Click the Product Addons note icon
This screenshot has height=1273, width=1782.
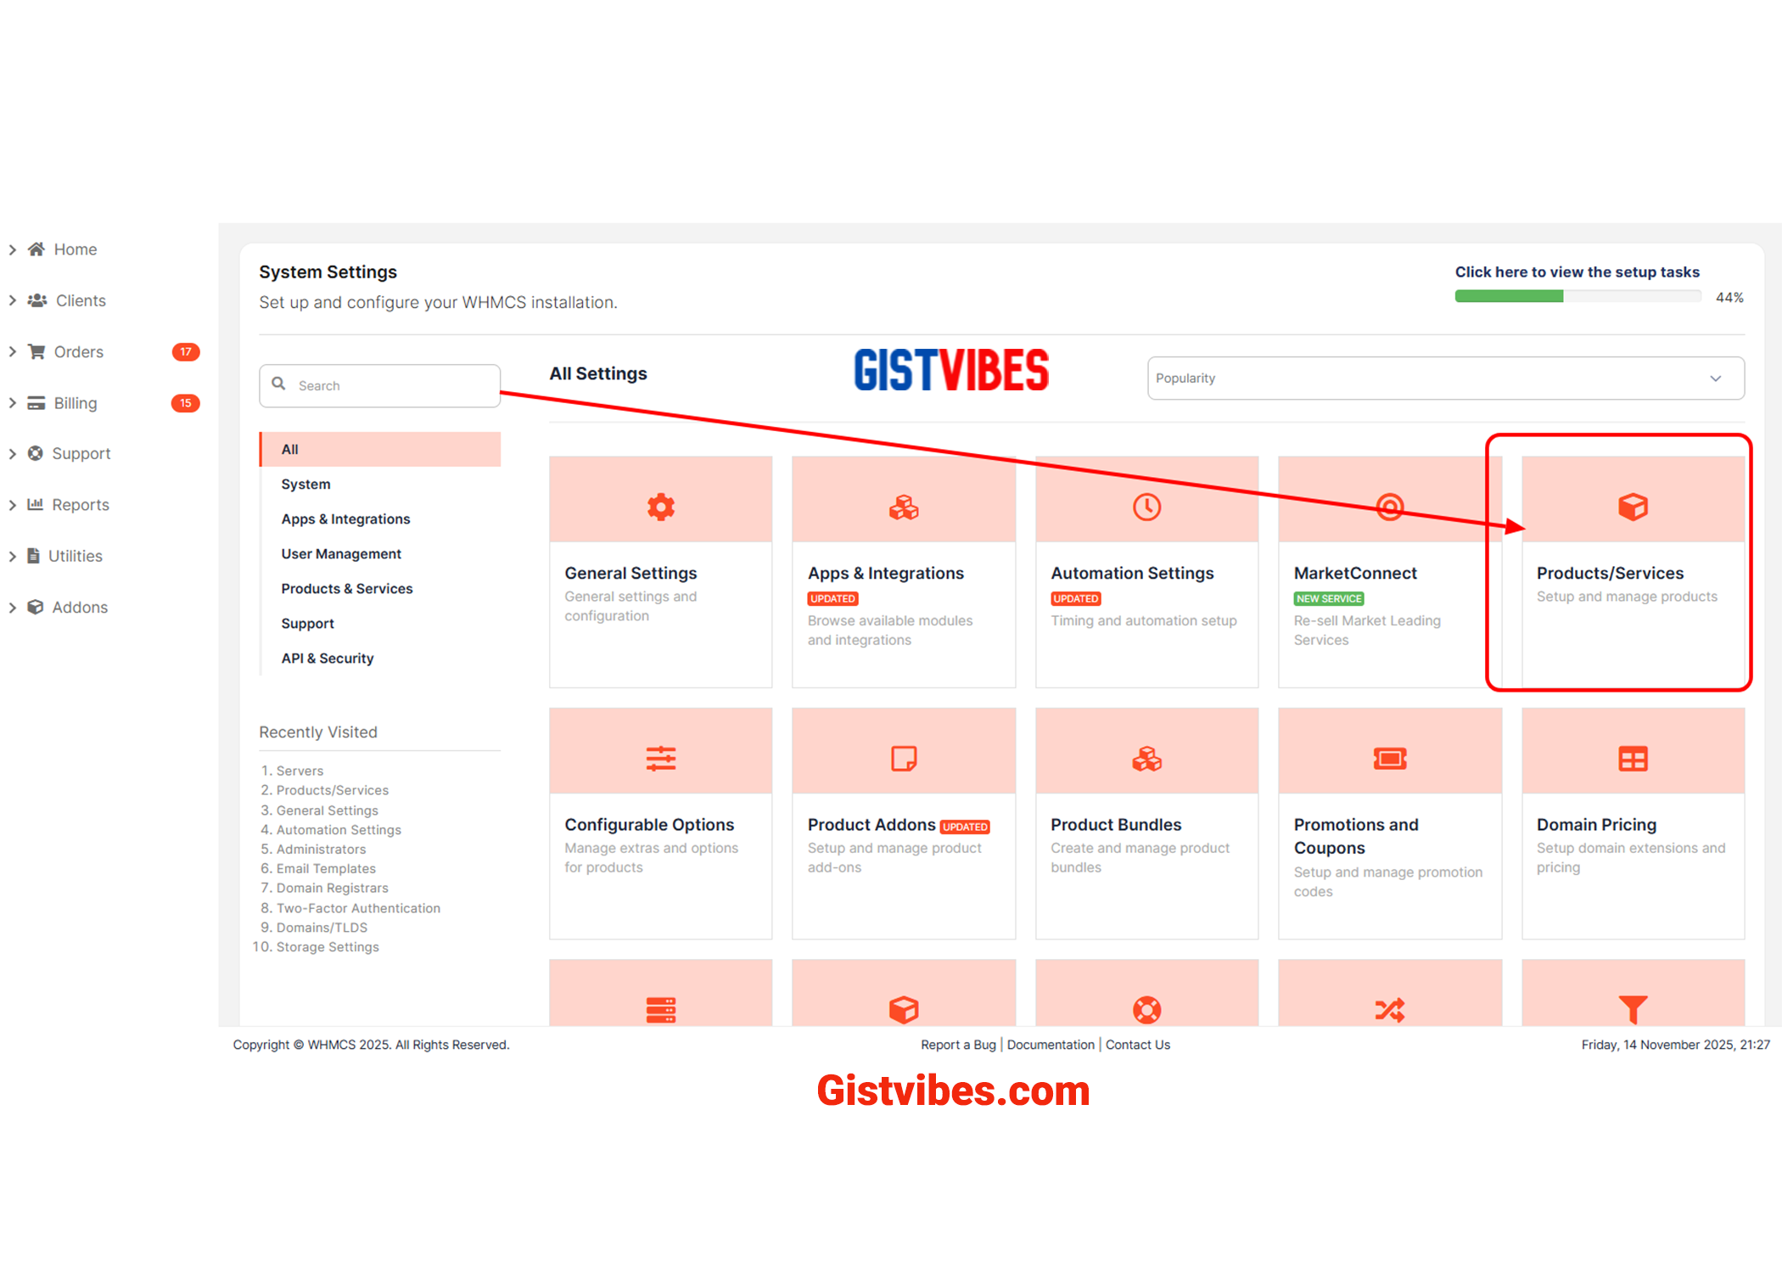tap(903, 758)
